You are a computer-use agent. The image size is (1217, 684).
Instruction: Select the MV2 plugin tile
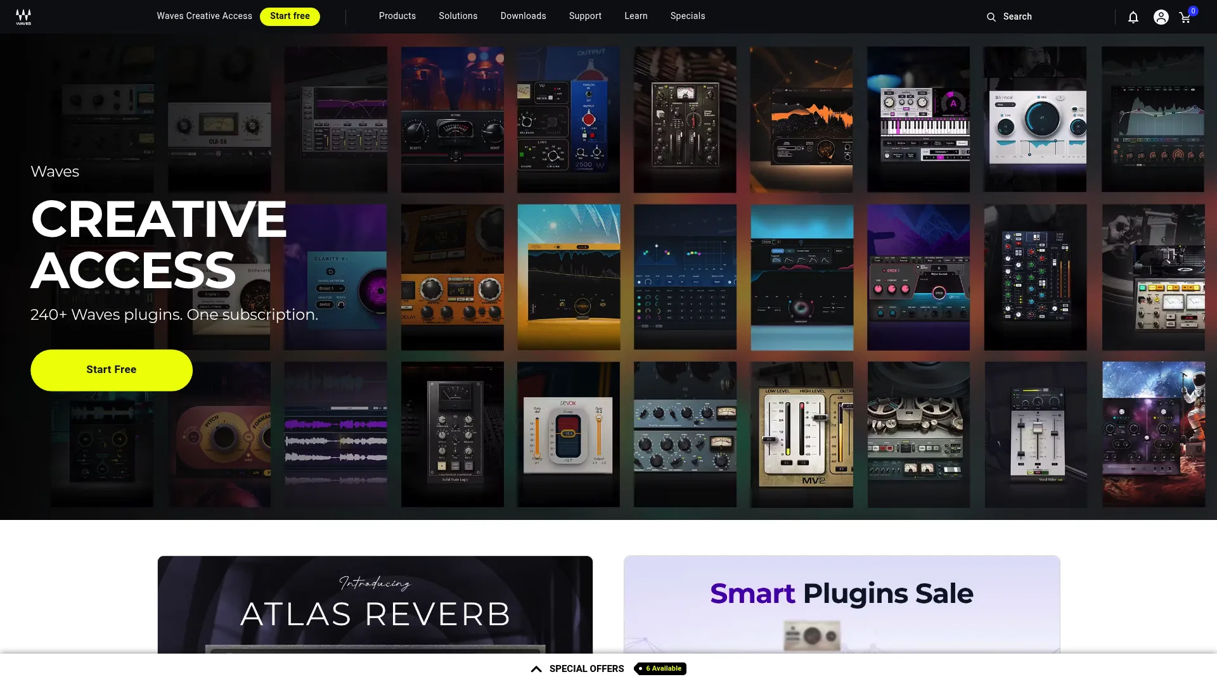point(802,434)
